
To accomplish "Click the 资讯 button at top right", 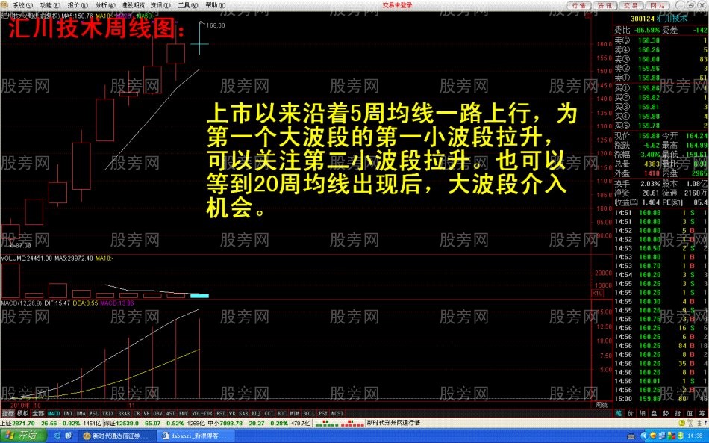I will point(605,5).
